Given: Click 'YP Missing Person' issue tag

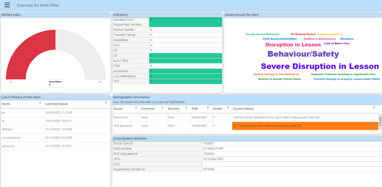Looking at the screenshot, I should pos(303,34).
